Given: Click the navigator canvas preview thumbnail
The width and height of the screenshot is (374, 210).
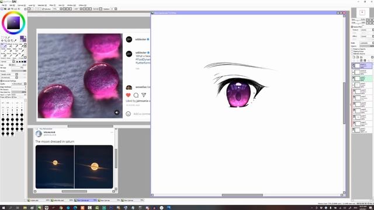Looking at the screenshot, I should coord(362,12).
